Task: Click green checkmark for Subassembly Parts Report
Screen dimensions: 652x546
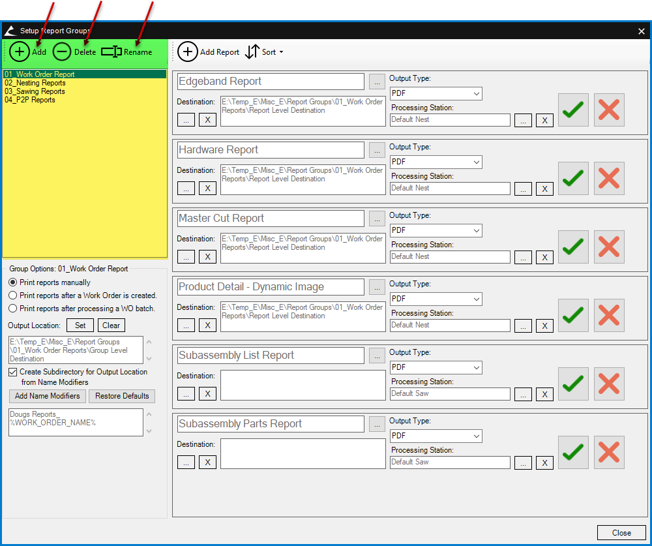Action: click(573, 452)
